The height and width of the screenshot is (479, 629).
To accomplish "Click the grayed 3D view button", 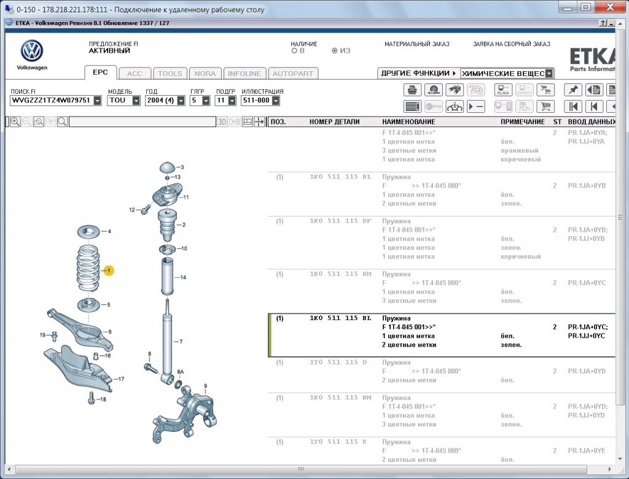I will (222, 122).
